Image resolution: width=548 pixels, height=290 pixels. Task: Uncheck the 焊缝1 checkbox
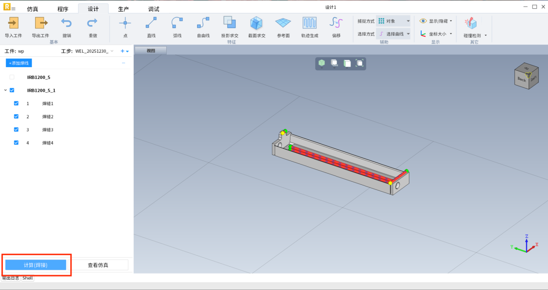pyautogui.click(x=16, y=103)
